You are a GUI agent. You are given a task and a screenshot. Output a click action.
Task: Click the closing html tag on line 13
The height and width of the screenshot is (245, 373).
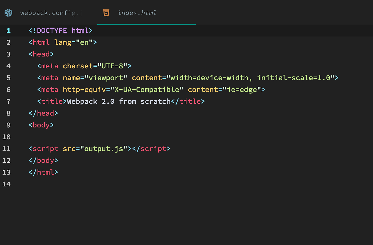[x=43, y=172]
